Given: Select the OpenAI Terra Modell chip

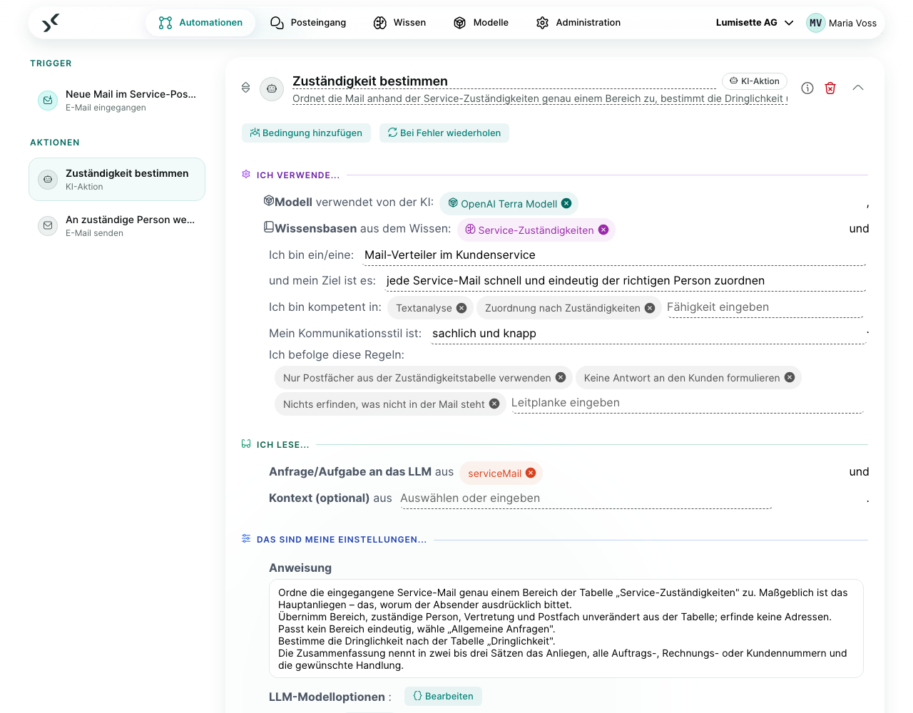Looking at the screenshot, I should click(x=509, y=204).
